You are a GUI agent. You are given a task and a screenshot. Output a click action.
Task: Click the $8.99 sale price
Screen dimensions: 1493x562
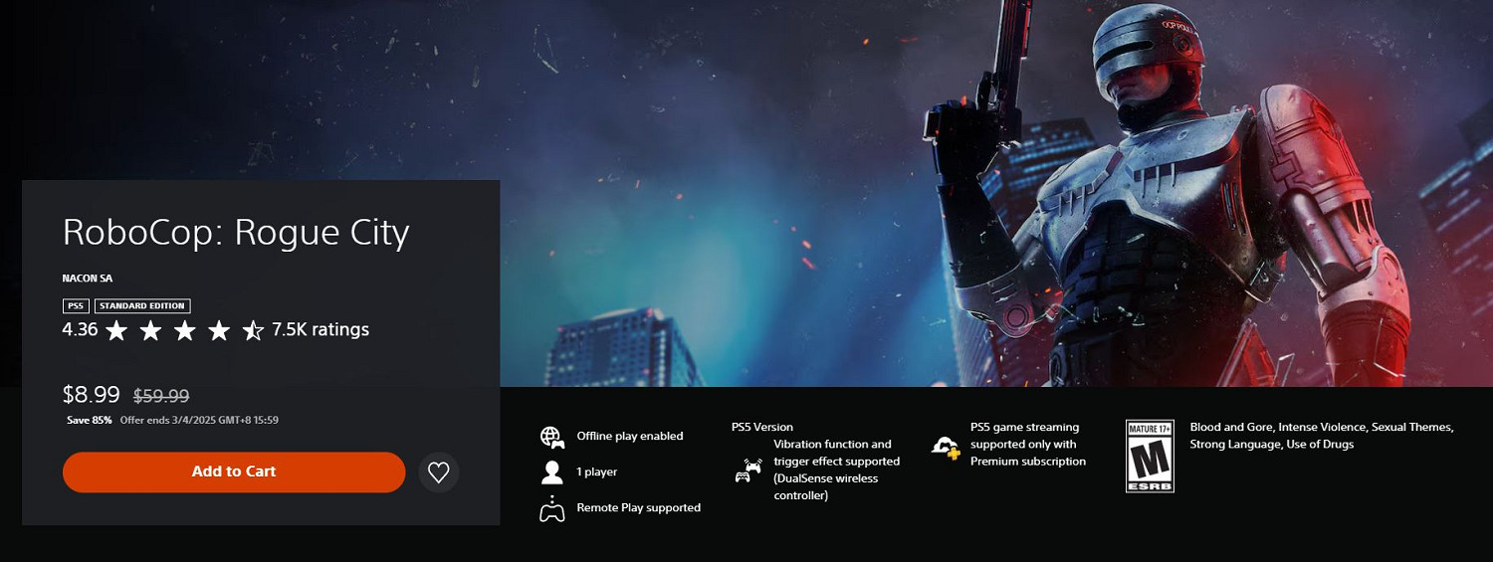[92, 395]
